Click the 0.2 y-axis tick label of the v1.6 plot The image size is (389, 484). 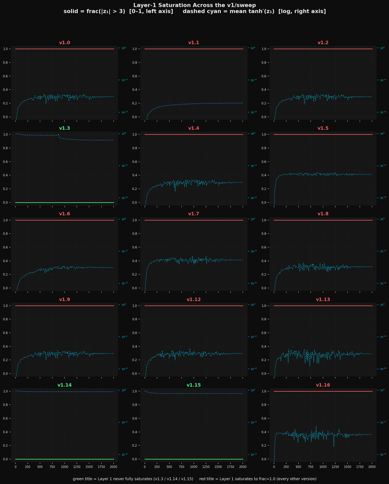(5, 275)
